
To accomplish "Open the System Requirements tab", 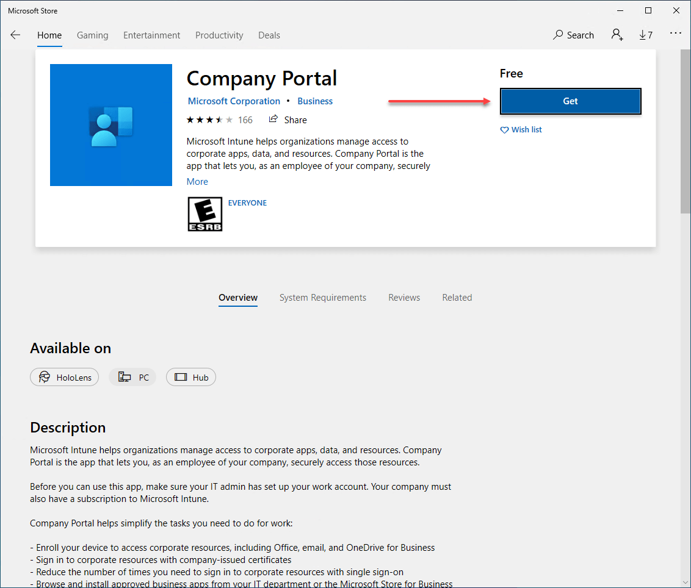I will pos(322,297).
